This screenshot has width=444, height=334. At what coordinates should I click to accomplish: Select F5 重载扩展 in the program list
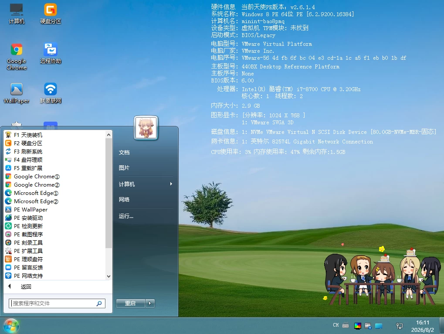click(55, 168)
